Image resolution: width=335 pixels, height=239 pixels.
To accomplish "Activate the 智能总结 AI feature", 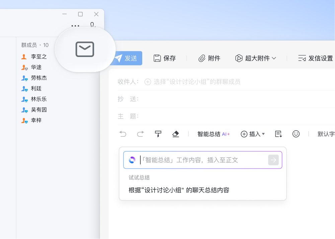I will coord(213,134).
